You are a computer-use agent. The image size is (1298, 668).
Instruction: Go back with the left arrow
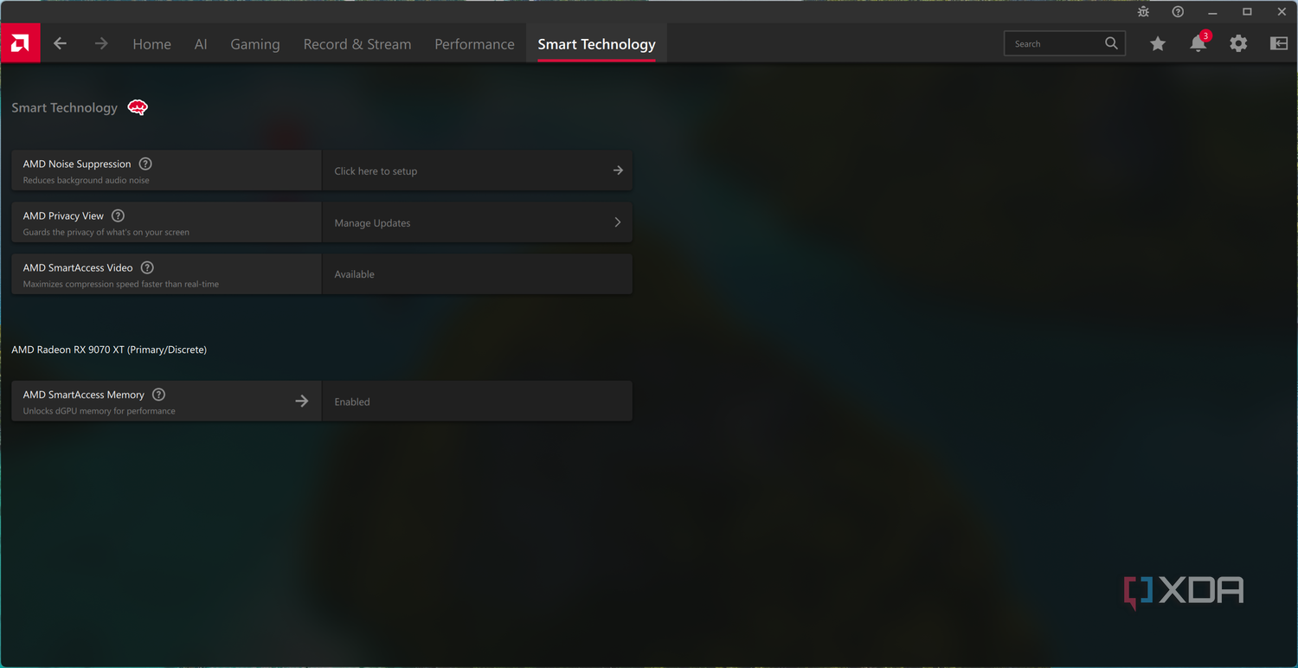pyautogui.click(x=60, y=43)
